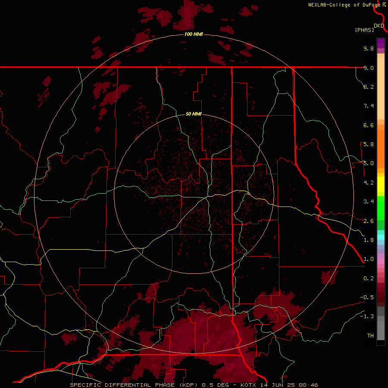Click the 1.0 scale value

click(369, 259)
